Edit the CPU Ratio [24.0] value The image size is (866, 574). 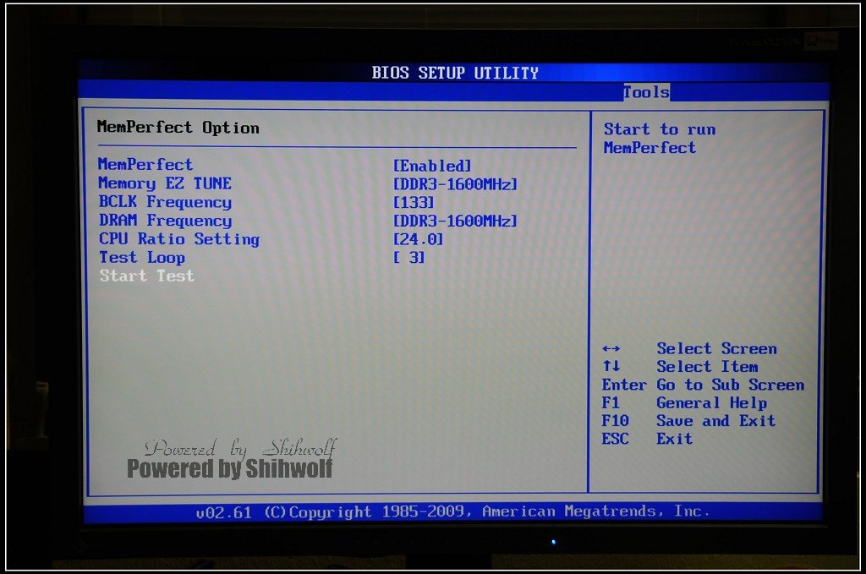(x=418, y=239)
